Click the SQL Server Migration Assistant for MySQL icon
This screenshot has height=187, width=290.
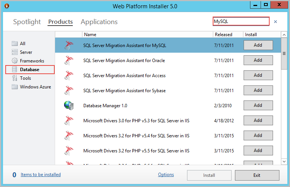pos(68,46)
